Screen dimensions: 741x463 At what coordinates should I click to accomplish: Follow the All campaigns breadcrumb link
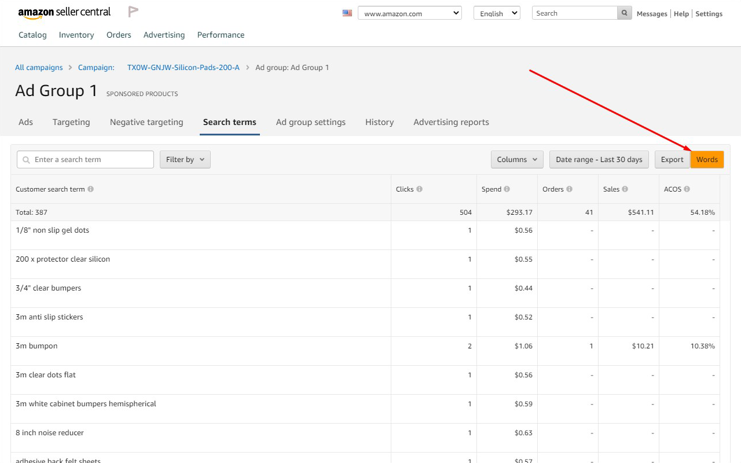coord(39,68)
